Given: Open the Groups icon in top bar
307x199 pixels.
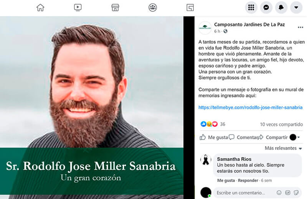Looking at the screenshot, I should tap(153, 8).
